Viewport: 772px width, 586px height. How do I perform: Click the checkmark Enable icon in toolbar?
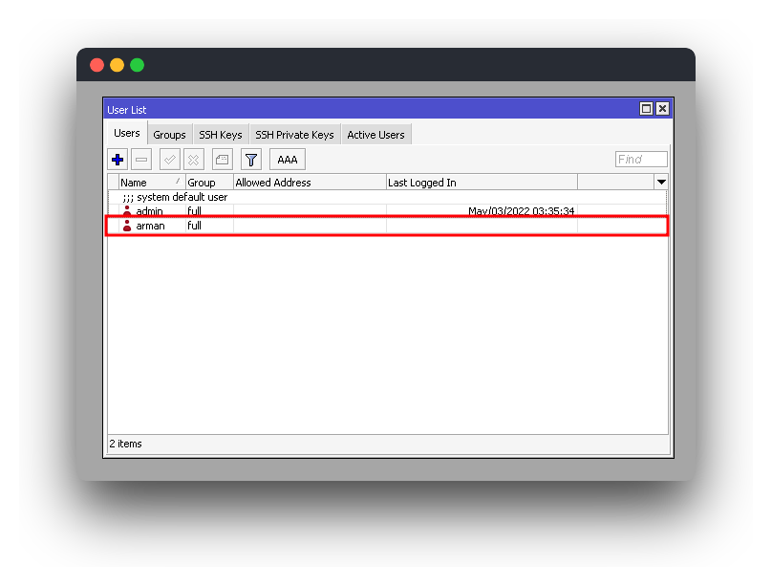[170, 160]
